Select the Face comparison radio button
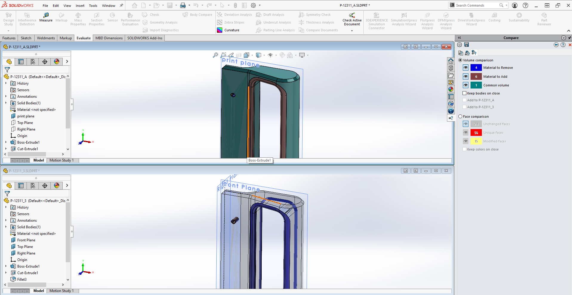Screen dimensions: 572x295 click(460, 117)
